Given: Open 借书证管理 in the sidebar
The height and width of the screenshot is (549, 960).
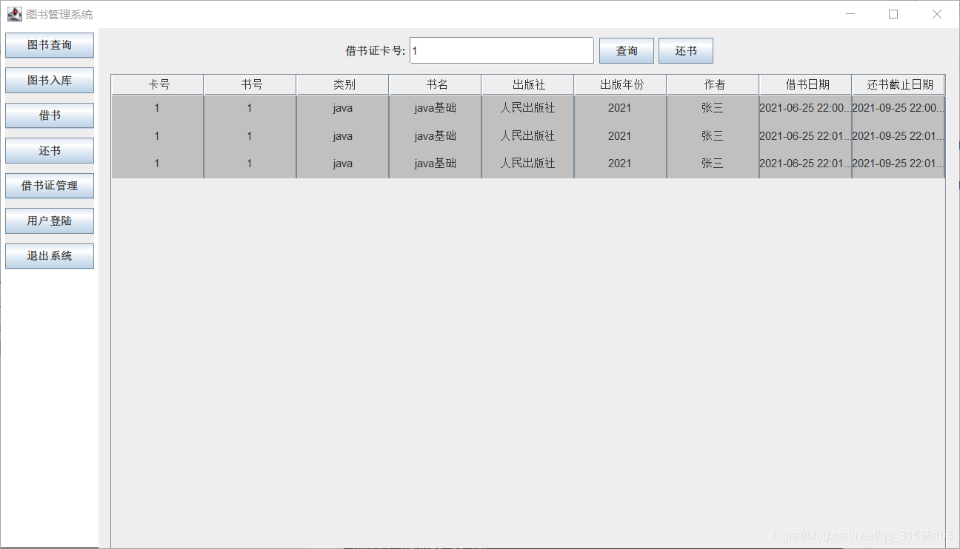Looking at the screenshot, I should coord(49,186).
